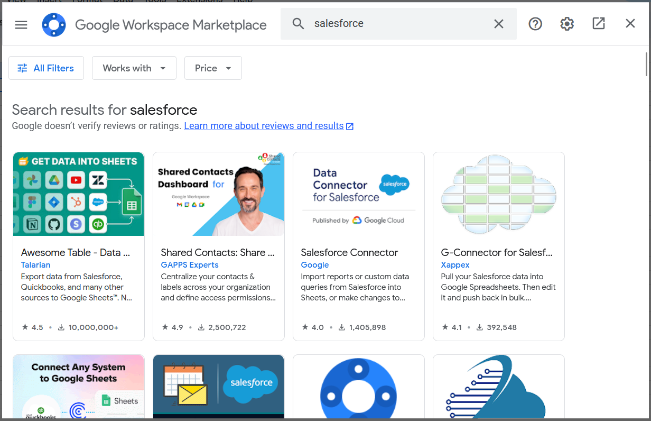Open Marketplace help
The height and width of the screenshot is (421, 651).
click(535, 24)
